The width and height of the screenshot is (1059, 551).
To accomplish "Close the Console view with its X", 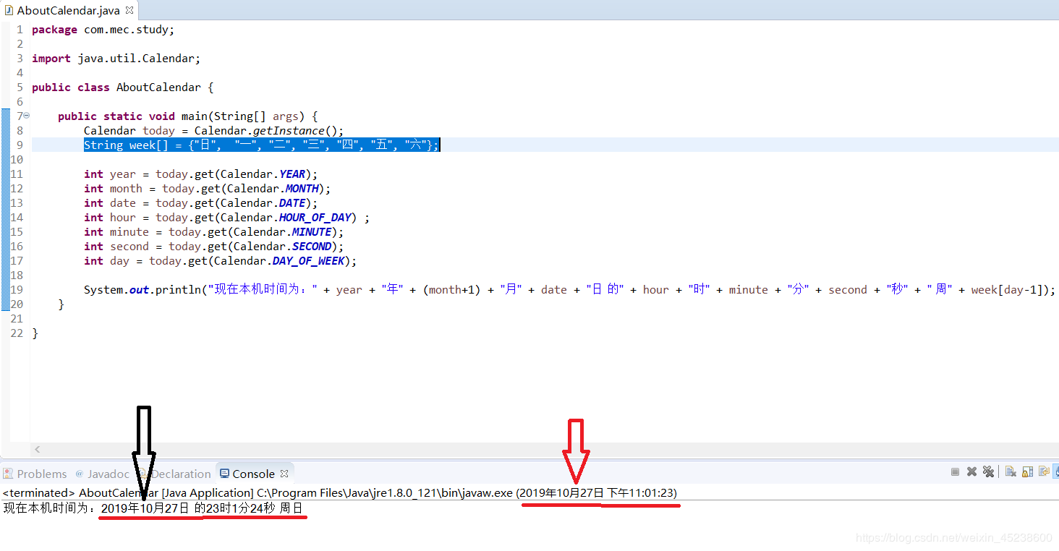I will click(284, 474).
